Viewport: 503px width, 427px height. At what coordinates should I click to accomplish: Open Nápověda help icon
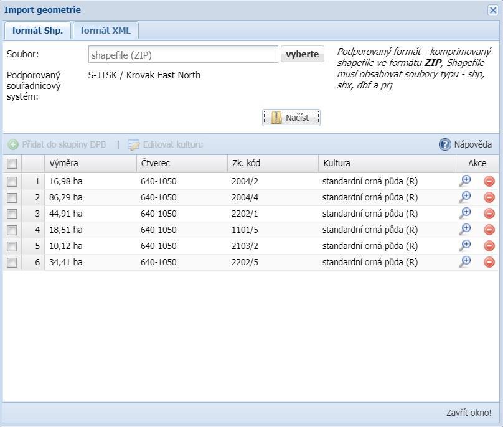[445, 144]
